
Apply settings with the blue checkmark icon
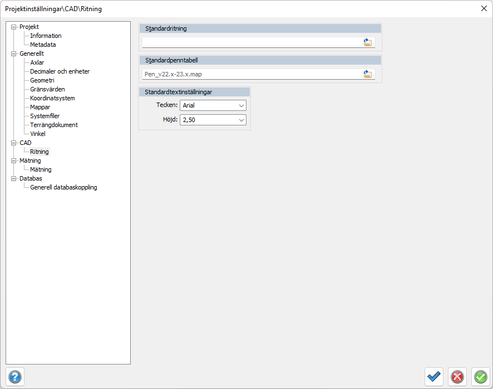pos(434,377)
